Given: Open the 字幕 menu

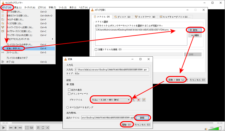Looking at the screenshot, I should click(x=52, y=7).
